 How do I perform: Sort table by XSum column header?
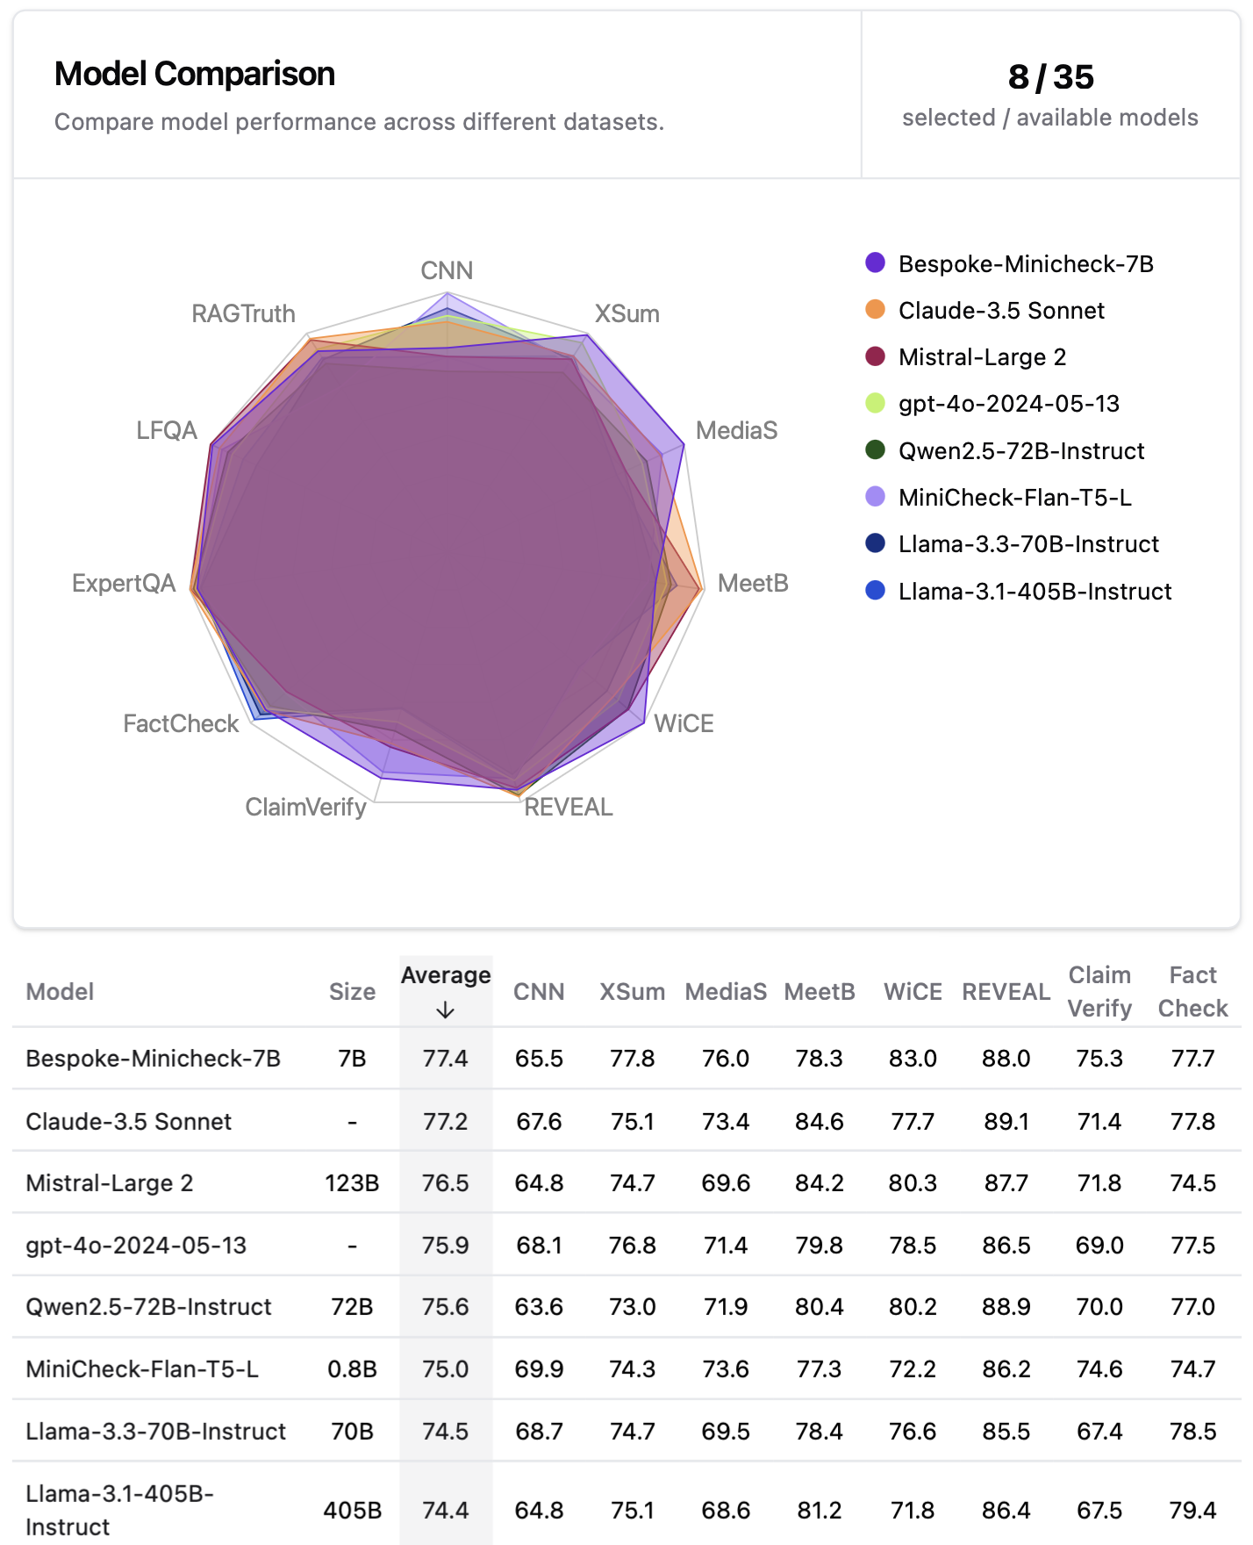[632, 992]
